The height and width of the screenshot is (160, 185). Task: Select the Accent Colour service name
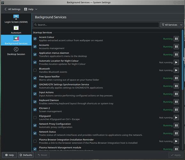click(47, 37)
